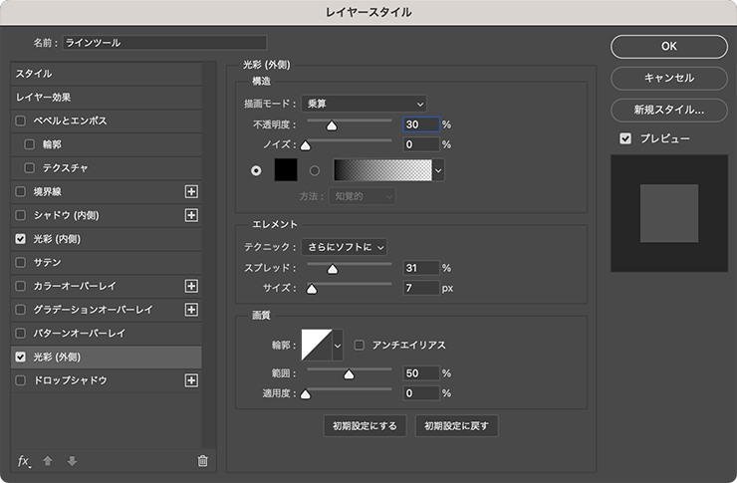This screenshot has height=483, width=737.
Task: Click the OK button
Action: pos(669,47)
